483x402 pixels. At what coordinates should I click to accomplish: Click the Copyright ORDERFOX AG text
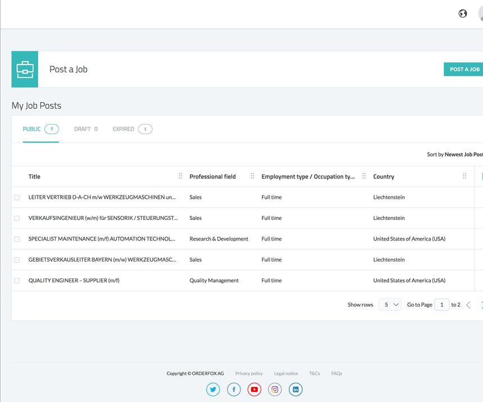[x=195, y=373]
